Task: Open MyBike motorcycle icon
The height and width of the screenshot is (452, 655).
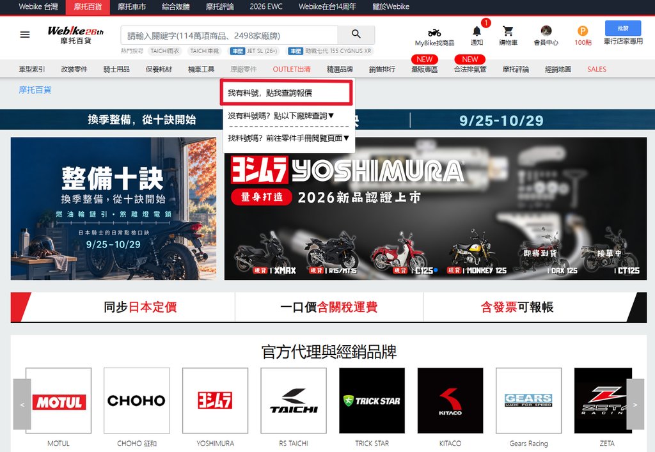Action: [x=434, y=33]
